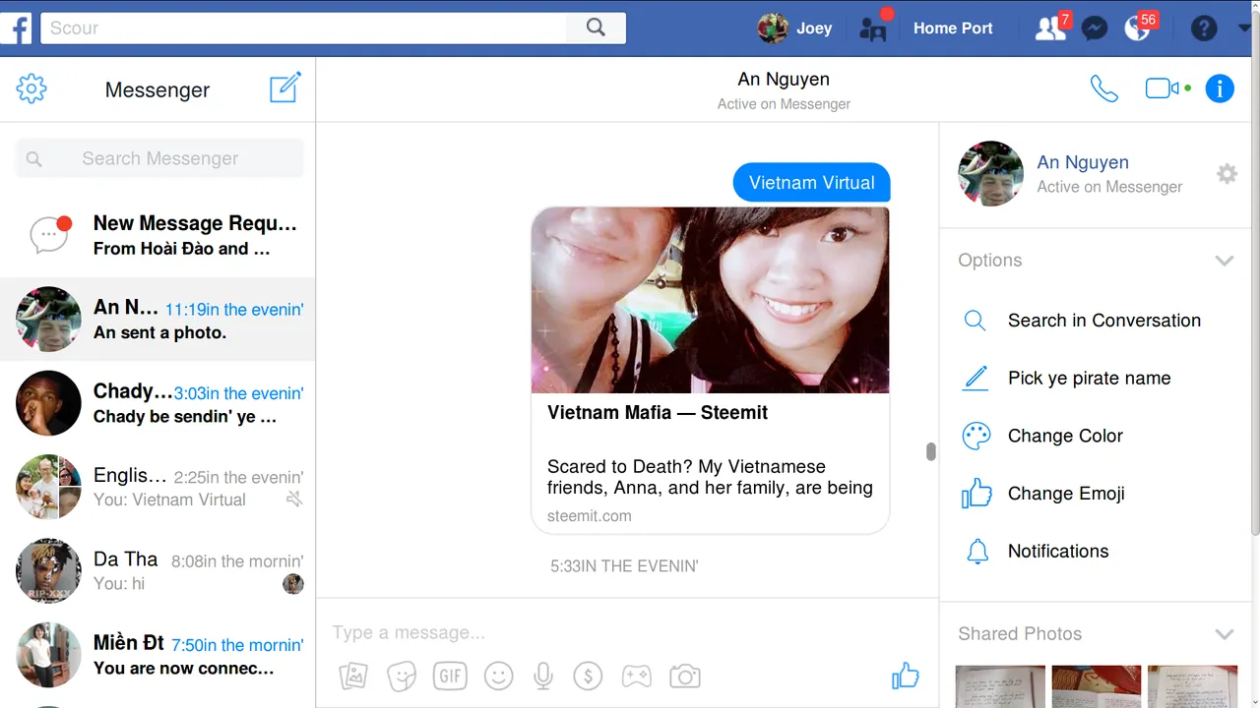Click the New Message Requests bubble icon

(50, 234)
